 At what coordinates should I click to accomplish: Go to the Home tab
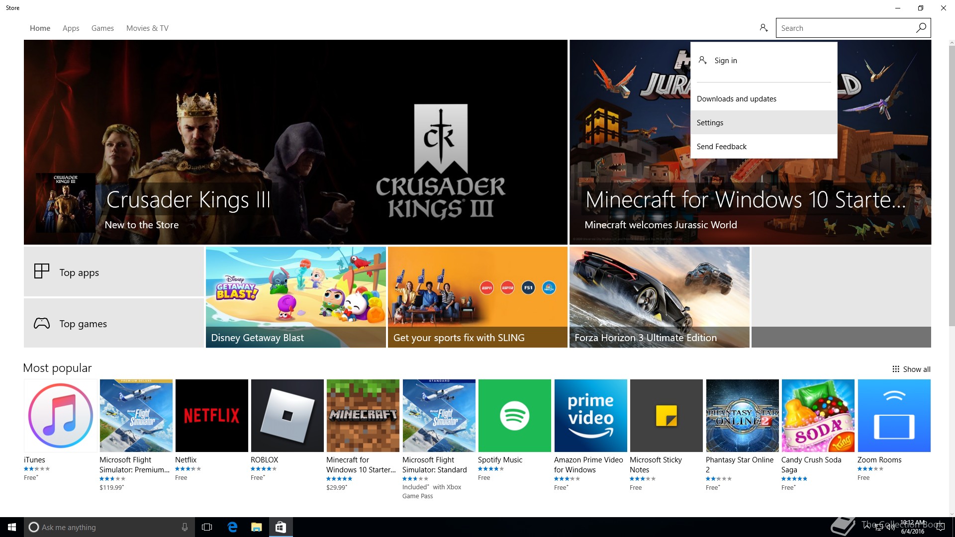40,28
